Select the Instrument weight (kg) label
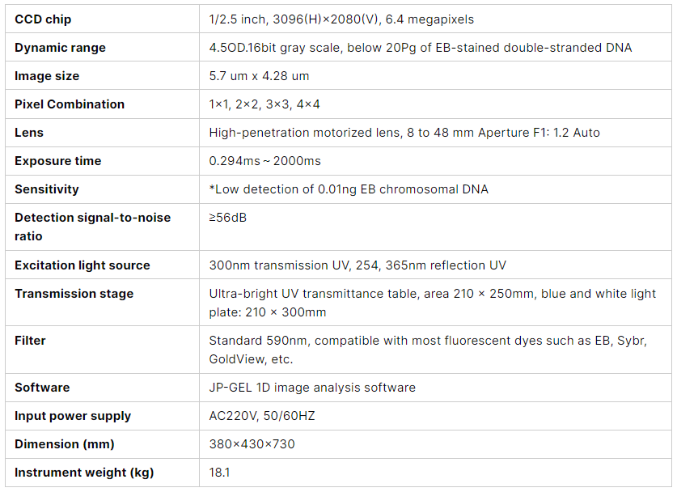 [x=84, y=473]
